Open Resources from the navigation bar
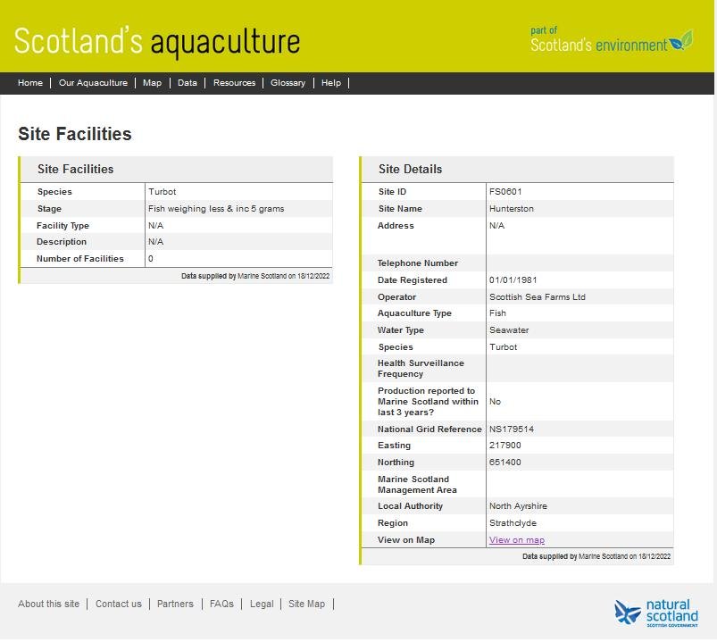 coord(234,83)
